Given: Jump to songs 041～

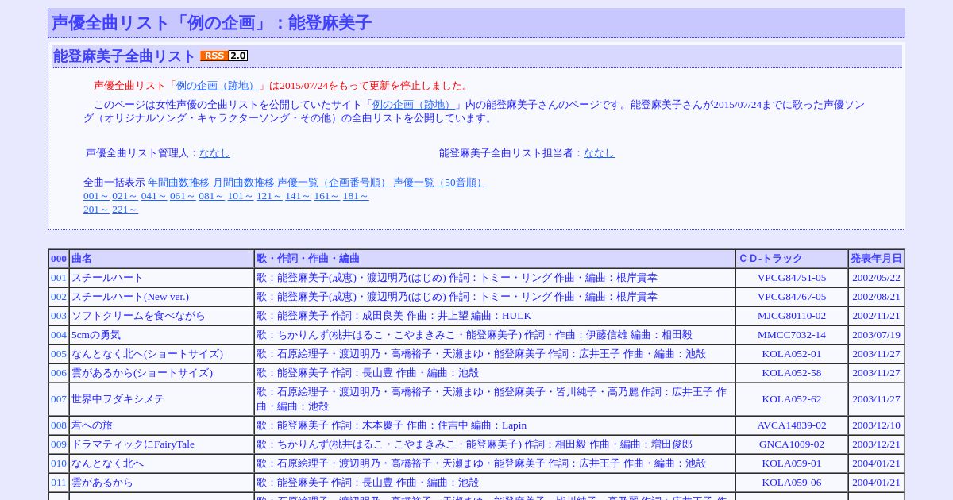Looking at the screenshot, I should coord(154,196).
